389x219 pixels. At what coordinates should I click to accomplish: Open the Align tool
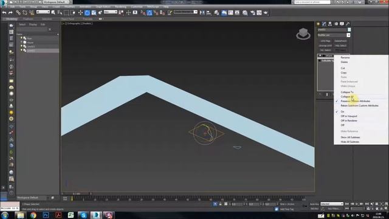[208, 12]
